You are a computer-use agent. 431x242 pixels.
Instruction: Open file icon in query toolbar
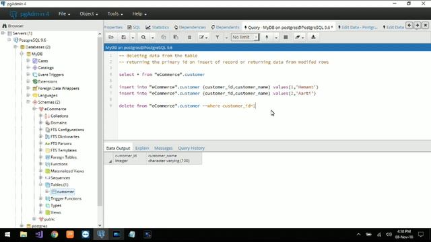point(111,37)
